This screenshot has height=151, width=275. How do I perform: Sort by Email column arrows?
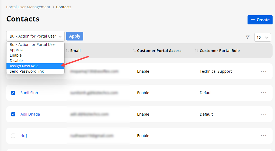click(67, 51)
